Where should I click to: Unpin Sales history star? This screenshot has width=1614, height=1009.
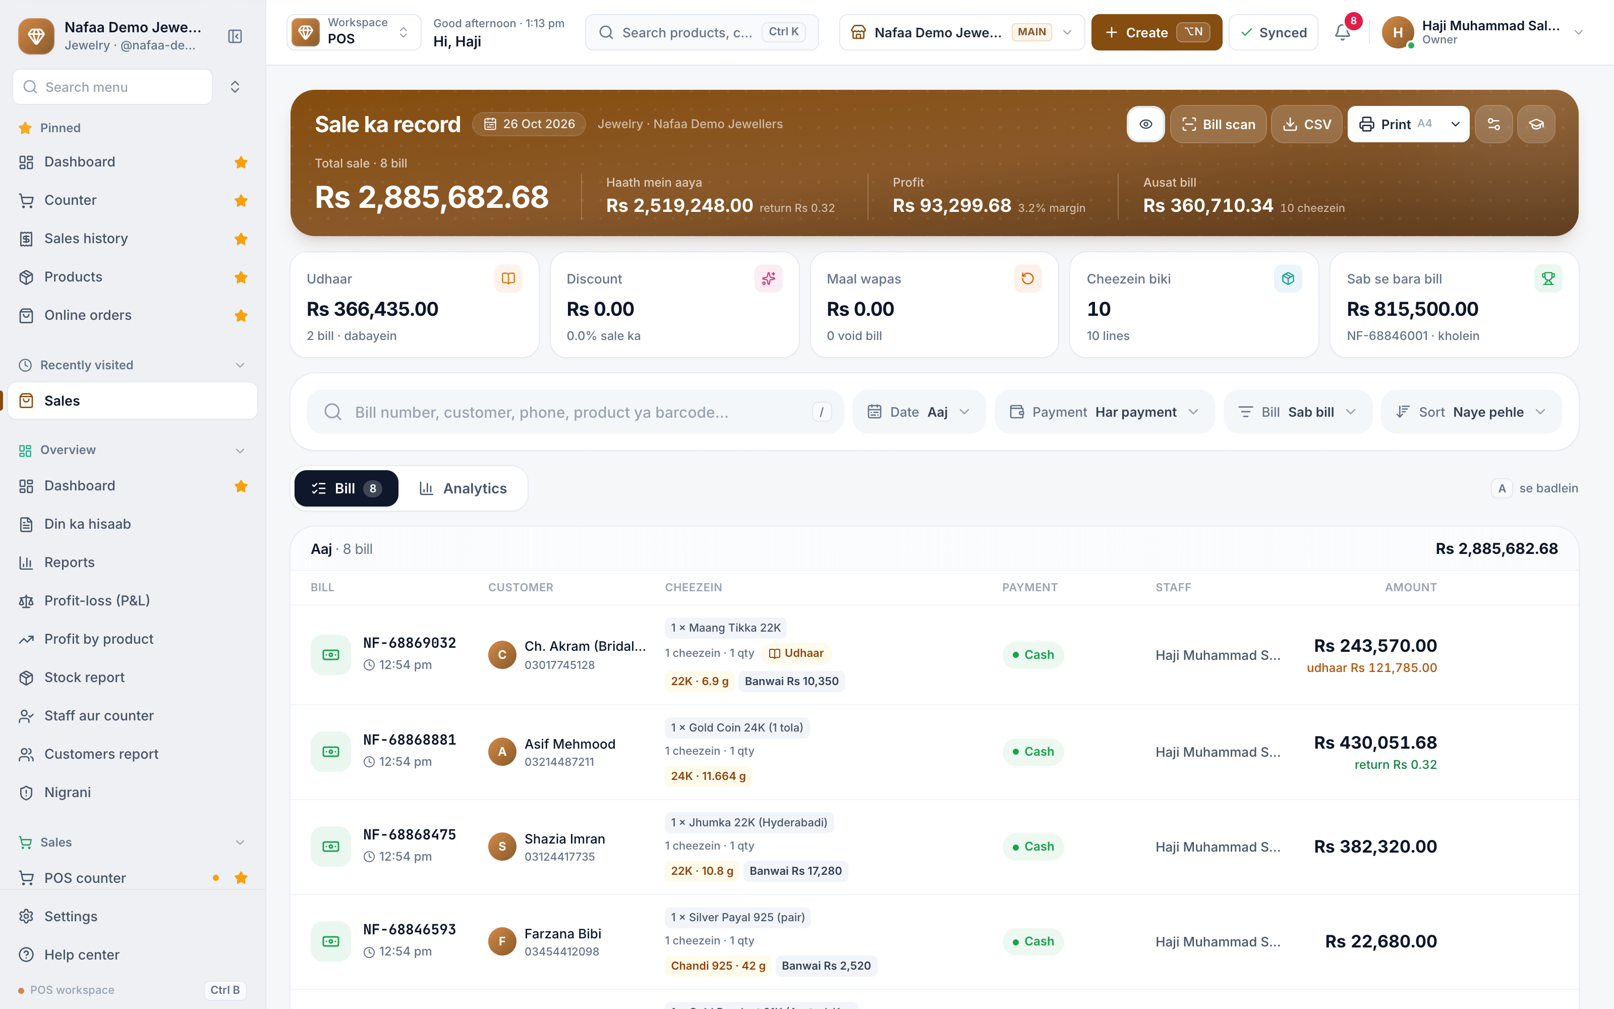(242, 239)
